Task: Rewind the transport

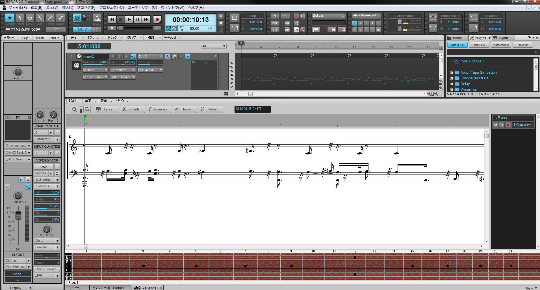Action: (112, 19)
